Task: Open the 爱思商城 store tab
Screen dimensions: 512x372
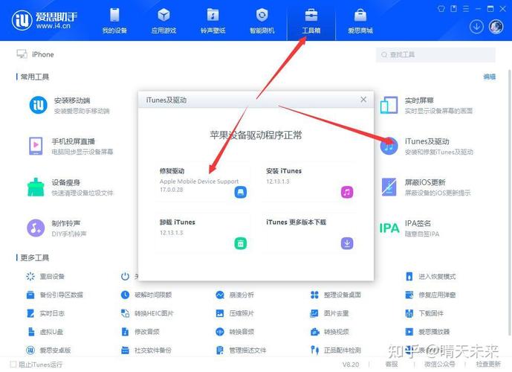Action: pyautogui.click(x=360, y=21)
